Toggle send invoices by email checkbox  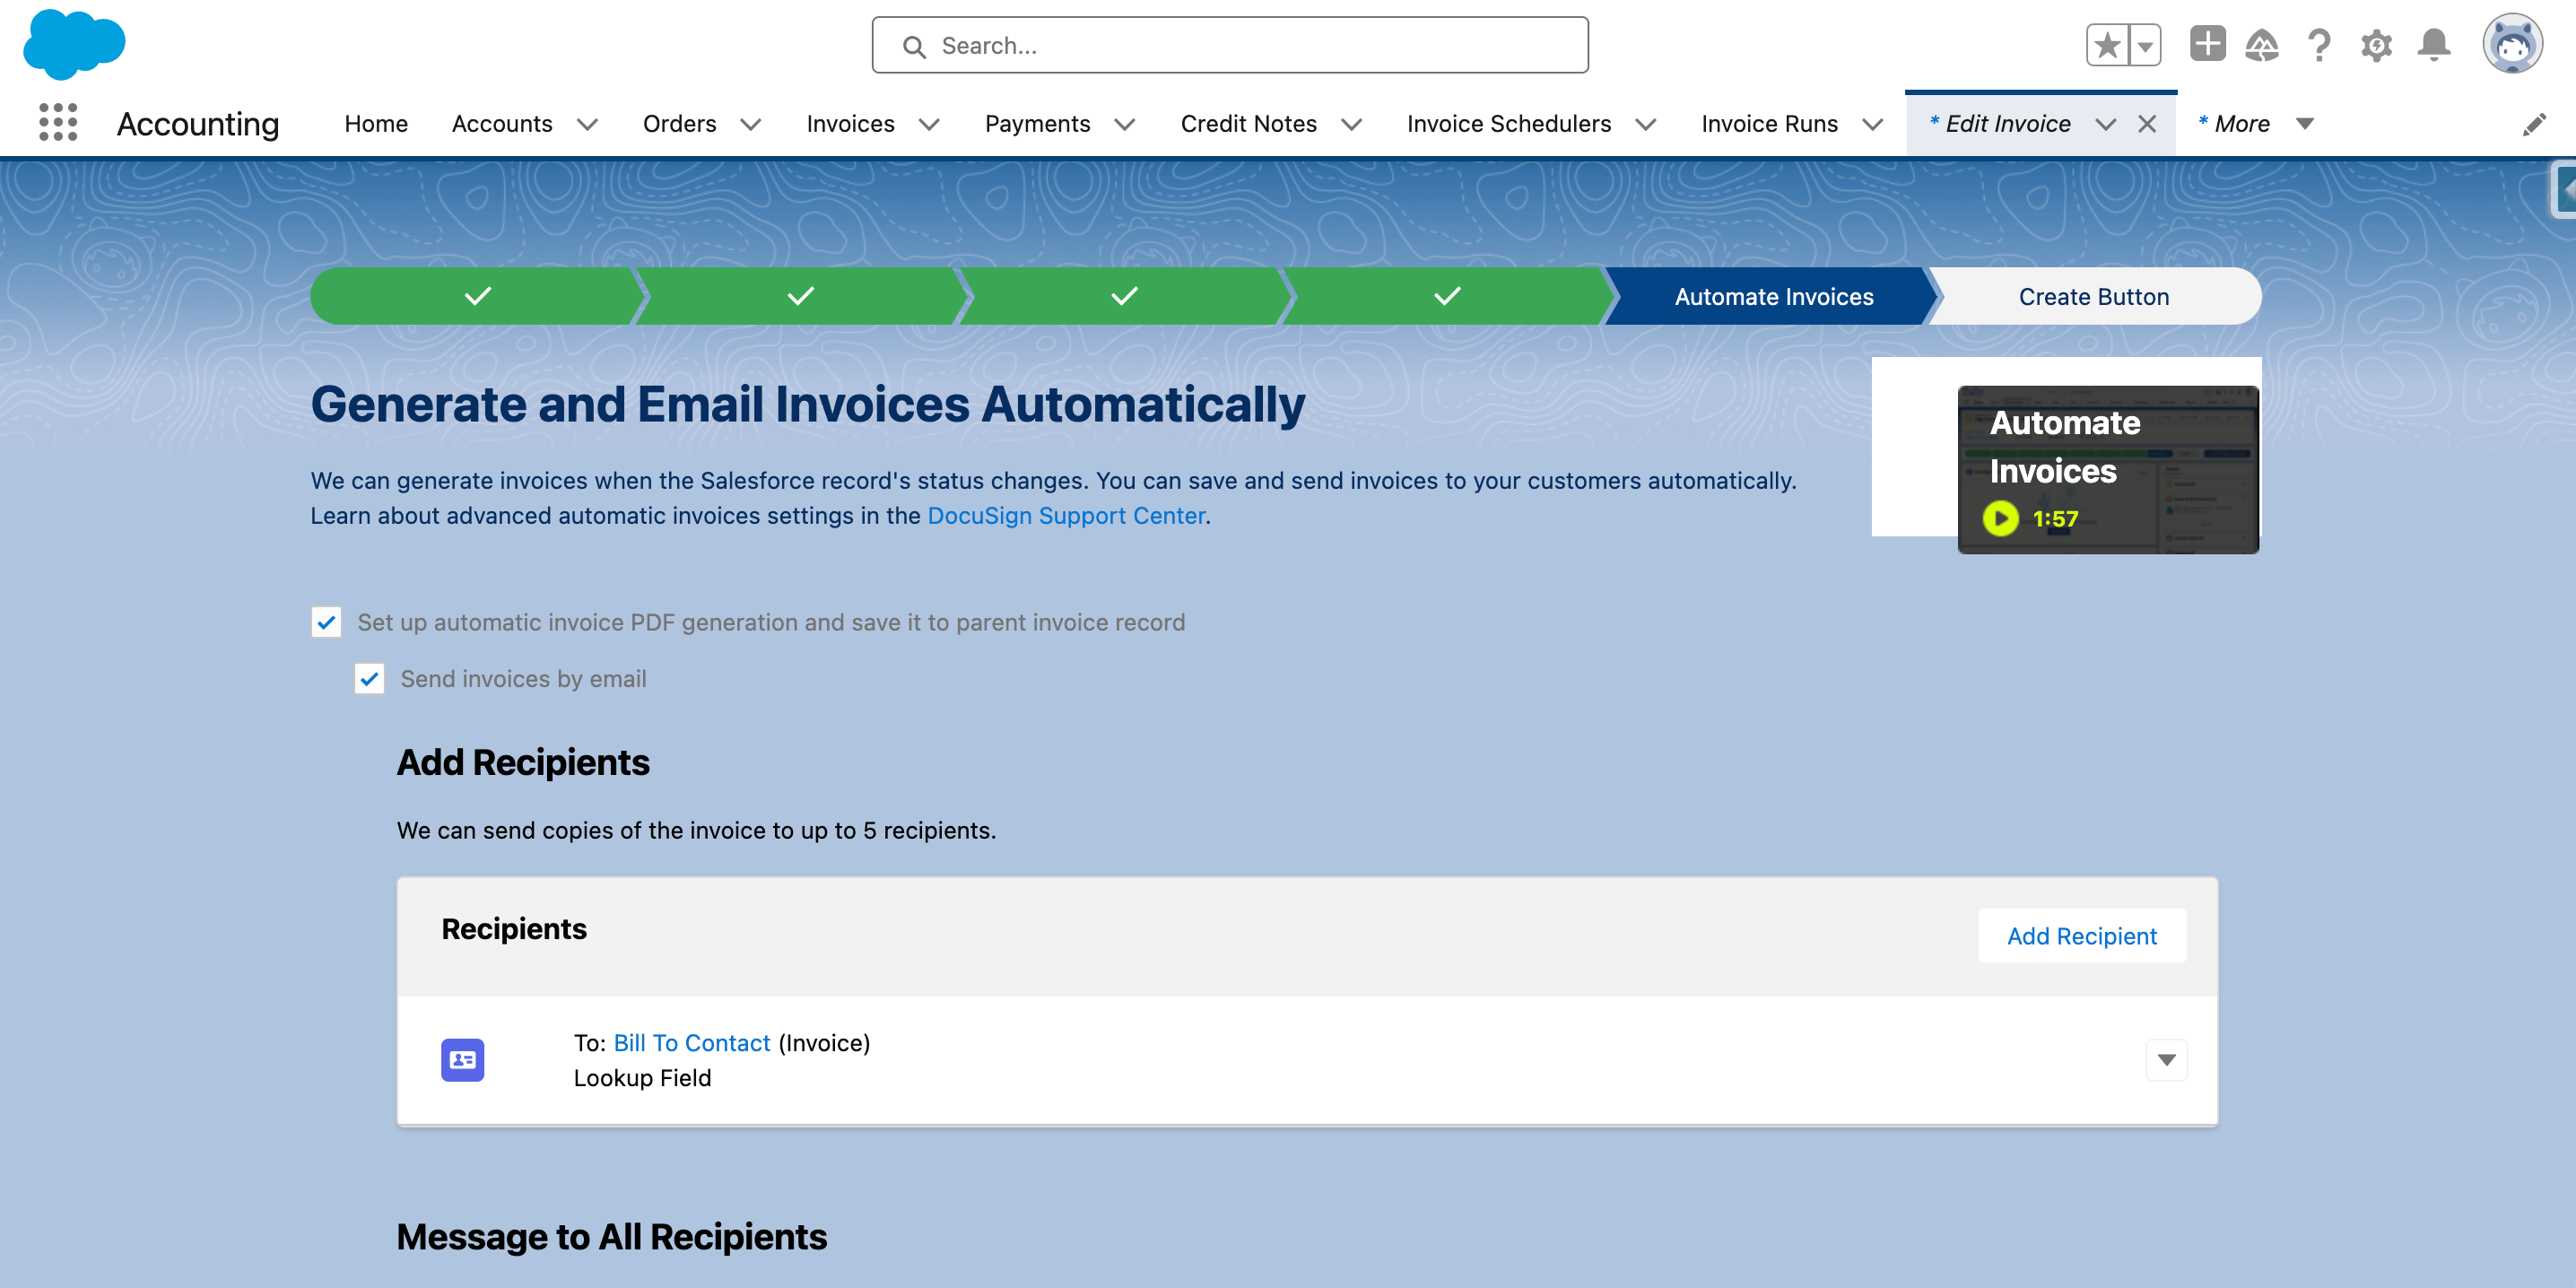pyautogui.click(x=370, y=677)
